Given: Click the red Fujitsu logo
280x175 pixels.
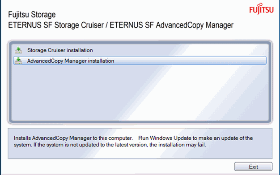Looking at the screenshot, I should [x=261, y=9].
